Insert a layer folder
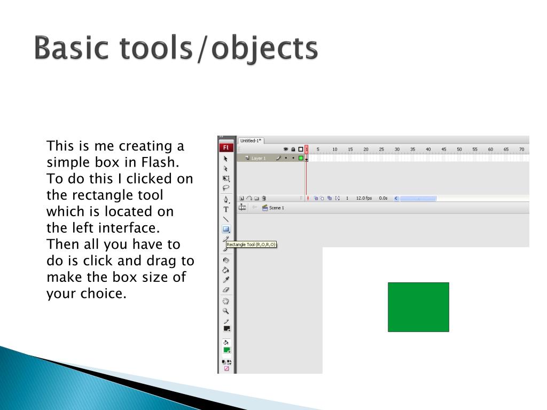547x410 pixels. point(257,198)
